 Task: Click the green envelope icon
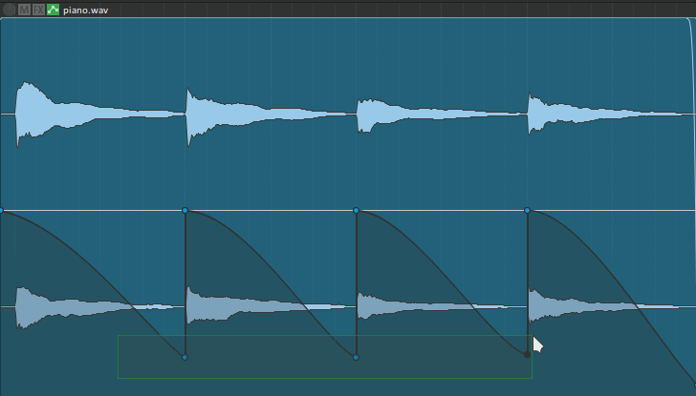pos(53,9)
